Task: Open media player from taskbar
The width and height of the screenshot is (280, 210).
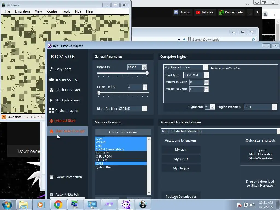Action: [x=40, y=205]
